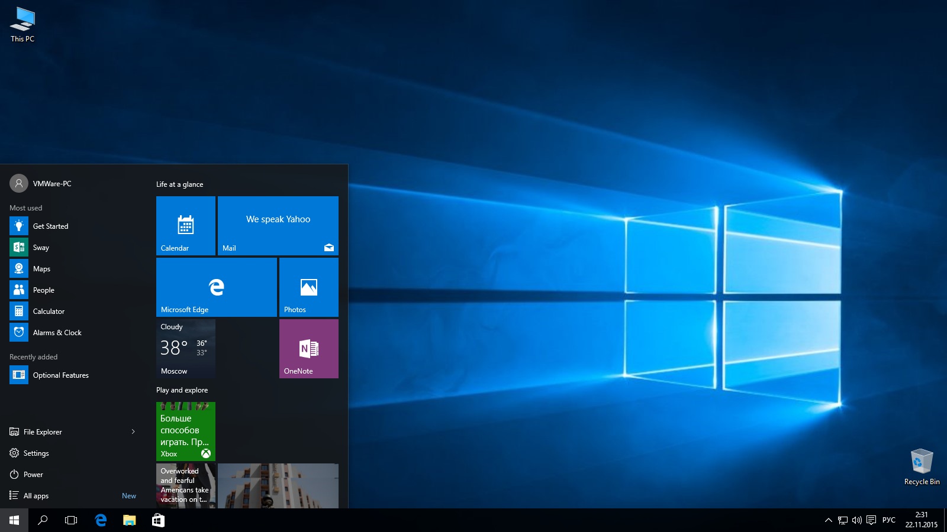The height and width of the screenshot is (532, 947).
Task: Open the taskbar clock and date
Action: pyautogui.click(x=922, y=520)
